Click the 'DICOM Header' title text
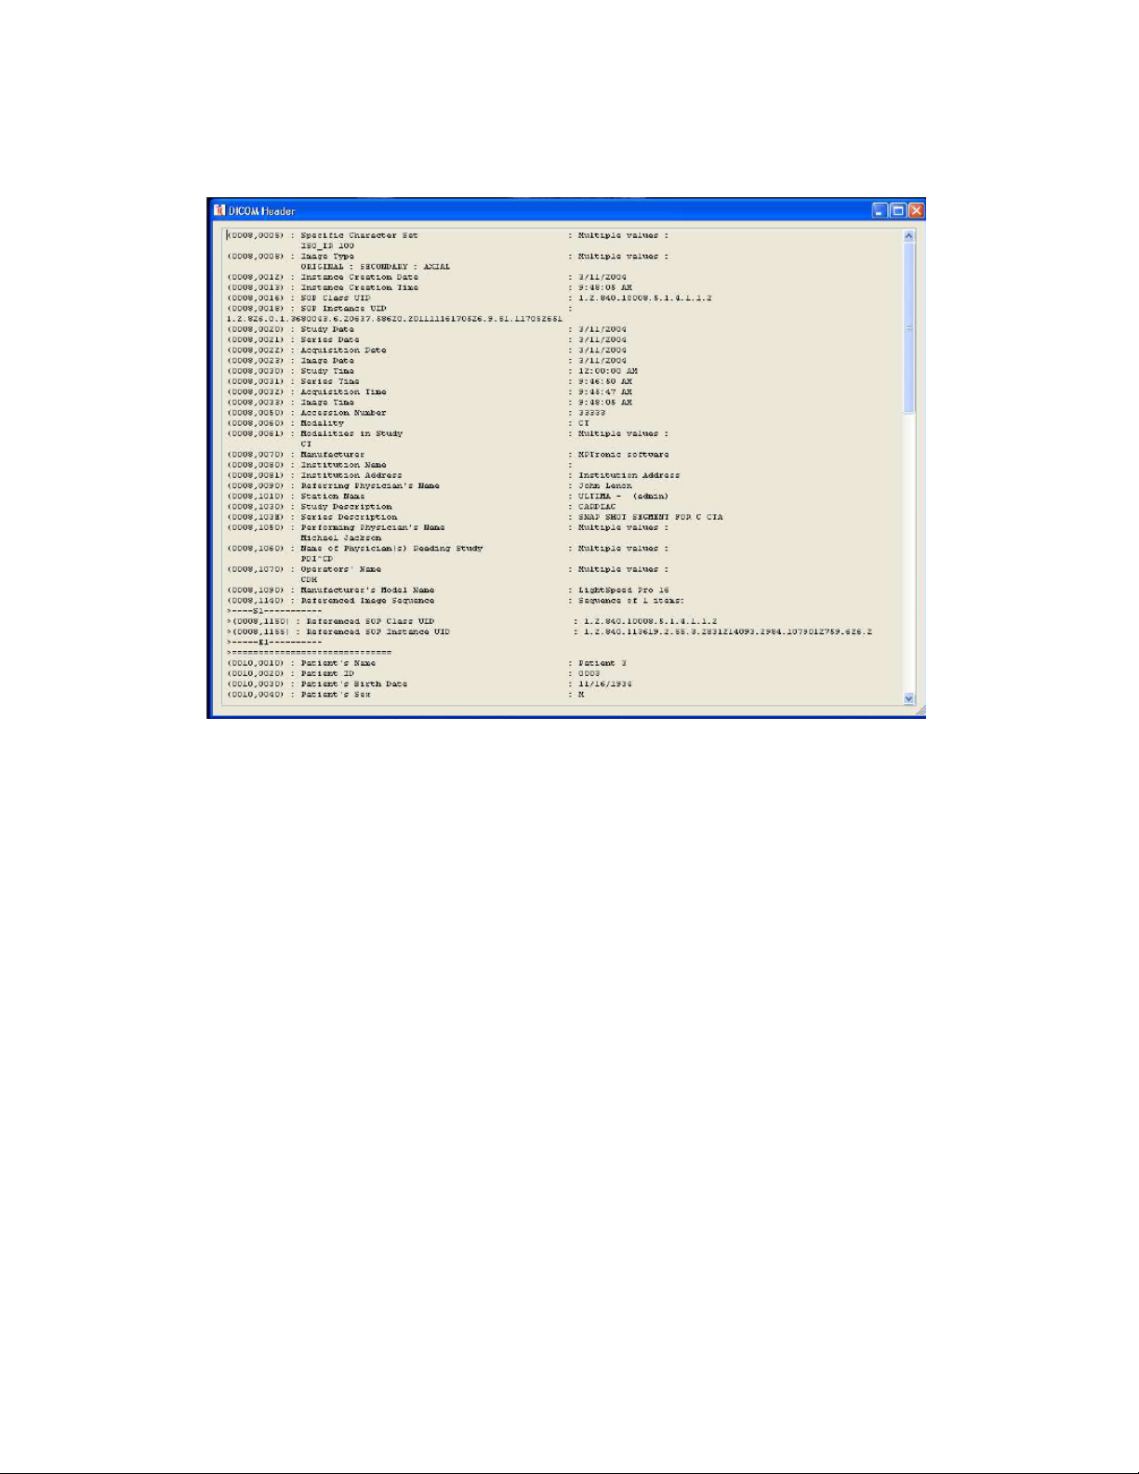1139x1474 pixels. coord(262,211)
